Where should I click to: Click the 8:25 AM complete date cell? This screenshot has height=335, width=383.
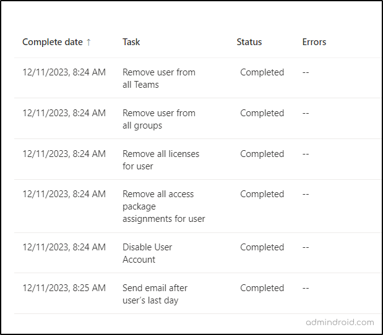[64, 288]
